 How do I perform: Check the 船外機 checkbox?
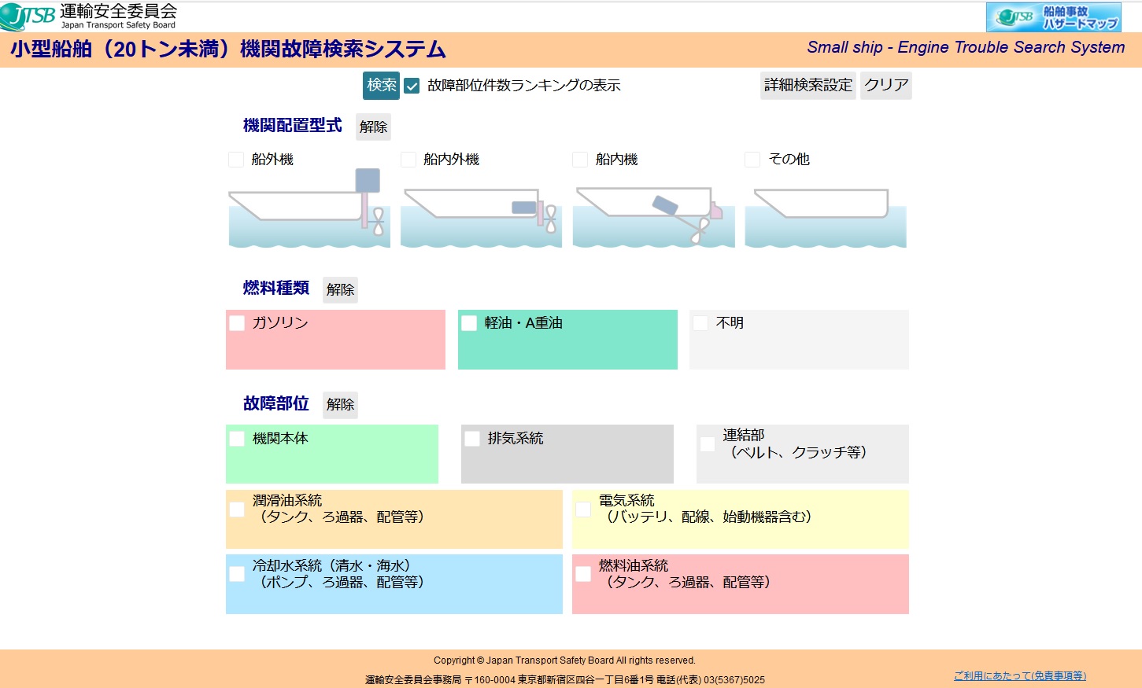[x=236, y=160]
